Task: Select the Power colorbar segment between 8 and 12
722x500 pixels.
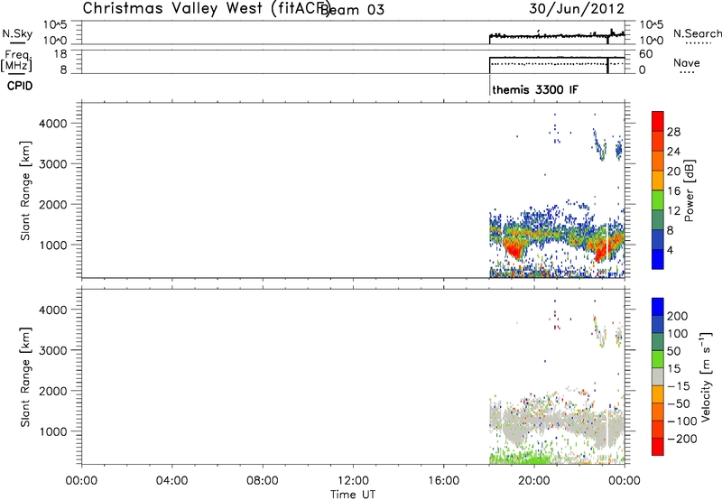Action: click(658, 220)
